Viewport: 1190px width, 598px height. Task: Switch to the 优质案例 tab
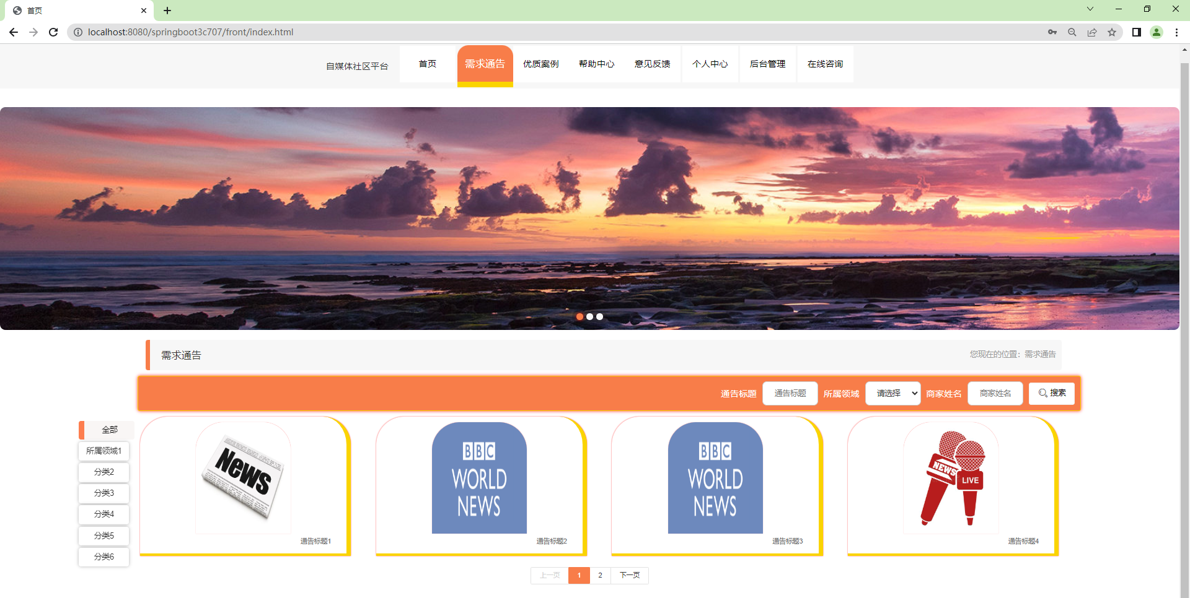(x=540, y=64)
